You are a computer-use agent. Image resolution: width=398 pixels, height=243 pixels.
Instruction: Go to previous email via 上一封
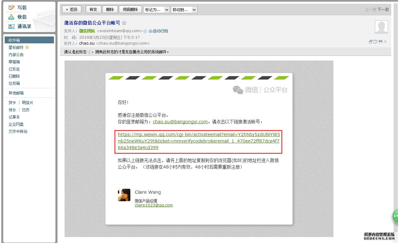click(x=371, y=10)
